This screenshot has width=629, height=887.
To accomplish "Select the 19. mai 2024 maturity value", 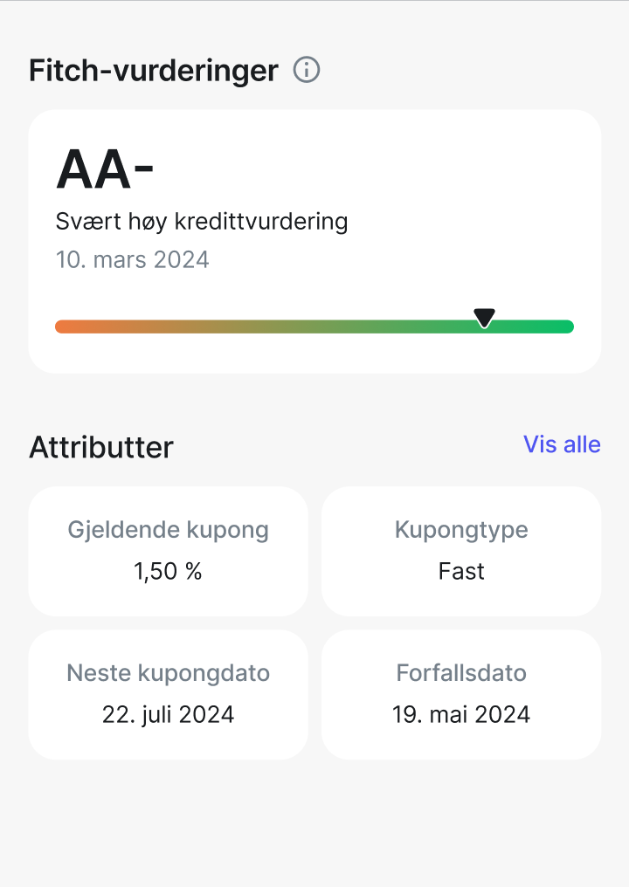I will [461, 714].
